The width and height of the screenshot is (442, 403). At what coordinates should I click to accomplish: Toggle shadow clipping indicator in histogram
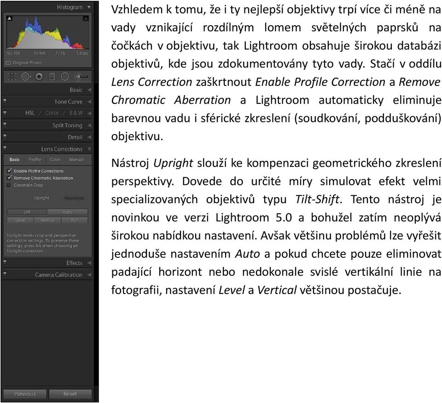coord(9,18)
